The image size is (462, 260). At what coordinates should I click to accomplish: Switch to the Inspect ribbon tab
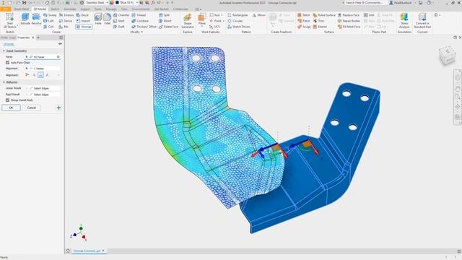pos(85,9)
